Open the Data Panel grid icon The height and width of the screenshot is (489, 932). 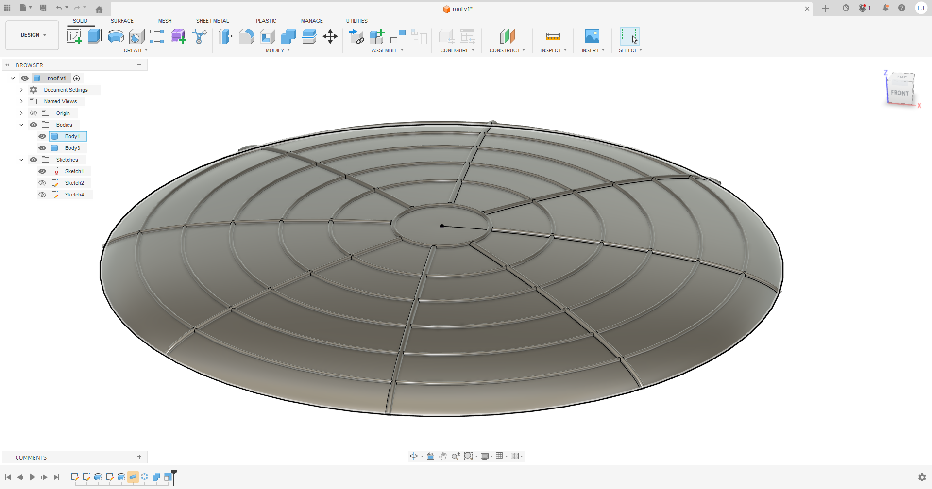pyautogui.click(x=7, y=8)
